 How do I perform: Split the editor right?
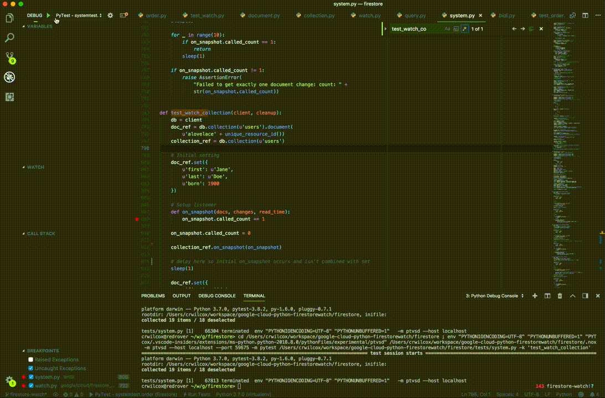point(585,15)
